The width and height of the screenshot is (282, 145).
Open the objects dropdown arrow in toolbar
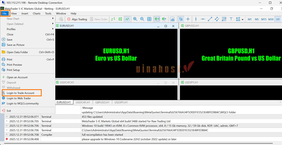(x=243, y=19)
